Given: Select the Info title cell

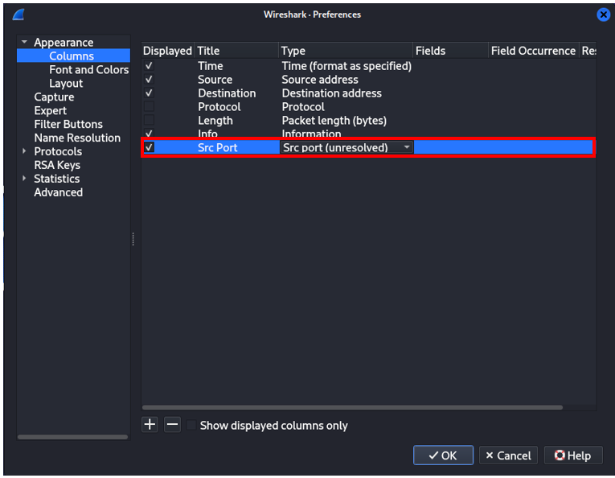Looking at the screenshot, I should pyautogui.click(x=207, y=134).
